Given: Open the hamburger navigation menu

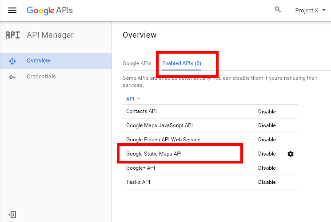Looking at the screenshot, I should (x=12, y=10).
